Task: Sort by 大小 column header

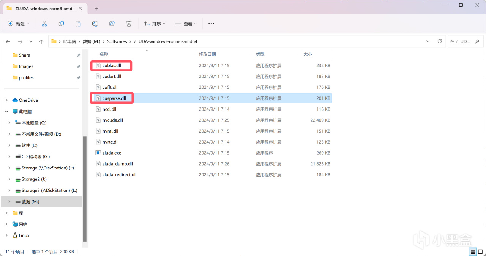Action: (308, 54)
